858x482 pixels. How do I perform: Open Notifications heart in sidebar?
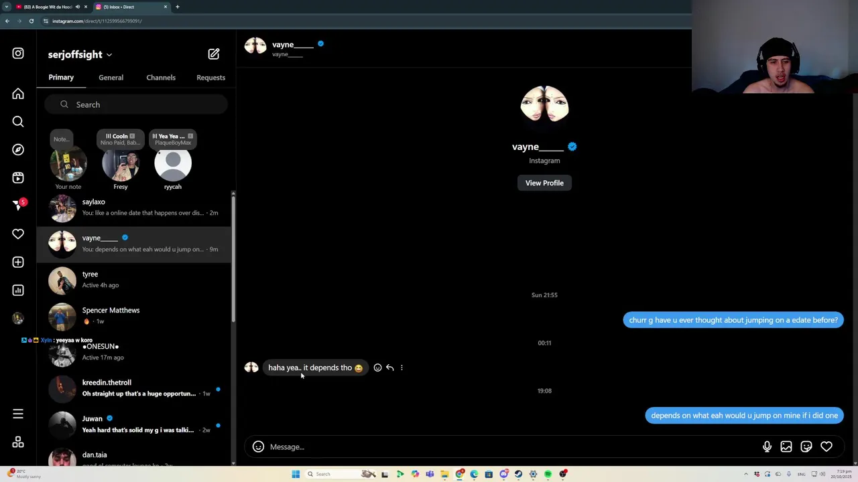[x=18, y=234]
